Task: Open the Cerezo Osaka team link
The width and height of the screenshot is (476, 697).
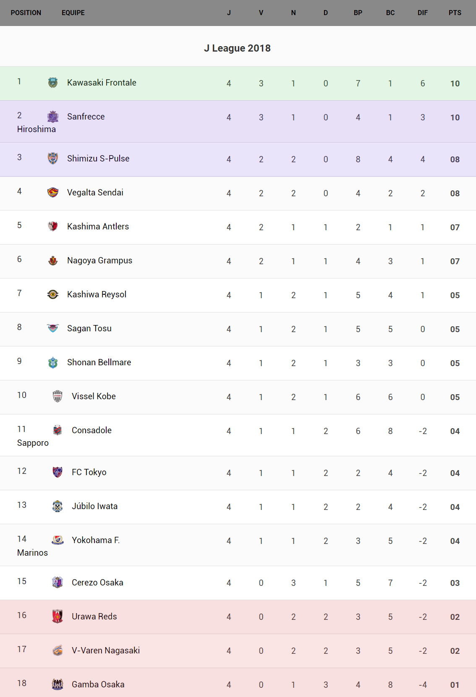Action: click(x=97, y=583)
